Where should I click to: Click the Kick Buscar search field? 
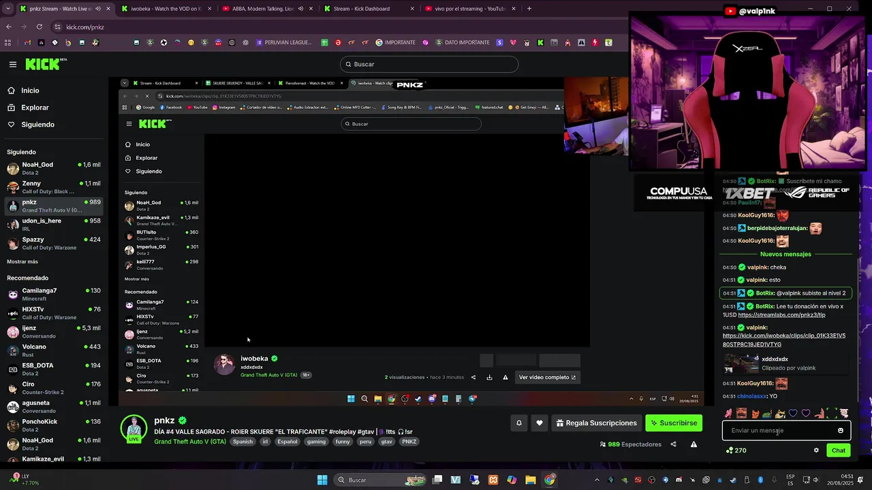pos(429,64)
